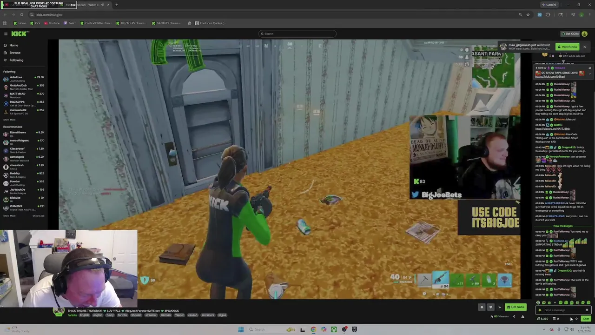Open the Kick sidebar hamburger menu
The height and width of the screenshot is (335, 595).
pyautogui.click(x=6, y=33)
